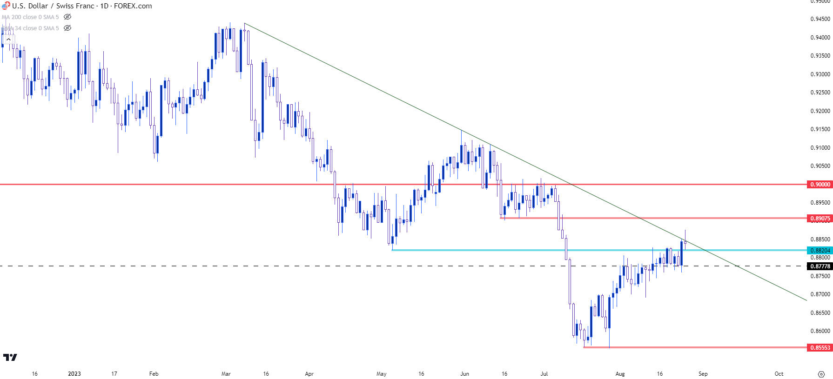Viewport: 833px width, 379px height.
Task: Click the USD/CHF flag symbol icon
Action: [6, 6]
